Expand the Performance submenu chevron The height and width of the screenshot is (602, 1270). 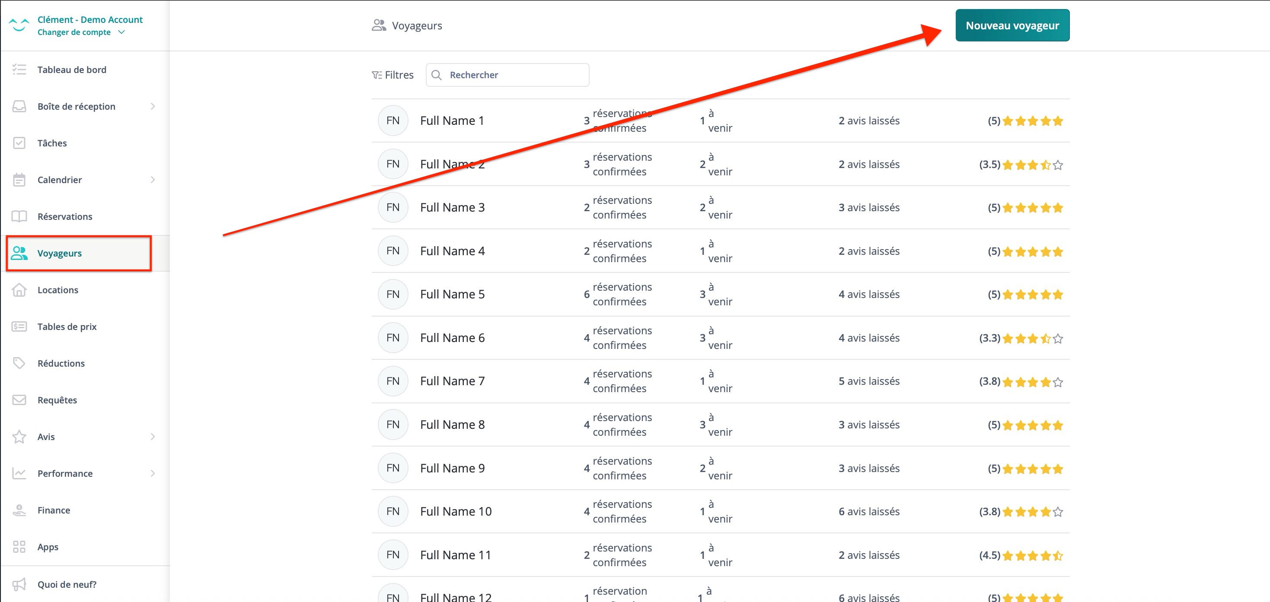click(x=152, y=473)
